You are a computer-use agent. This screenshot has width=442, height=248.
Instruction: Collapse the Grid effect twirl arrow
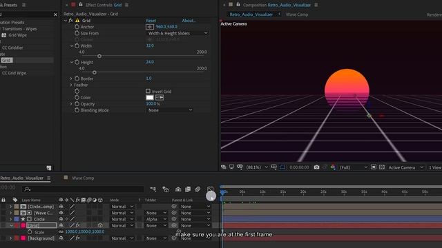[x=66, y=21]
